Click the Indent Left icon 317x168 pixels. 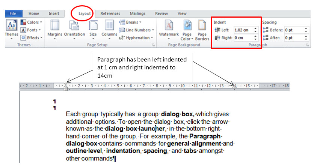point(217,30)
